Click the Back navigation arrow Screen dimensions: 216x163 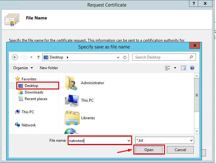pyautogui.click(x=15, y=57)
